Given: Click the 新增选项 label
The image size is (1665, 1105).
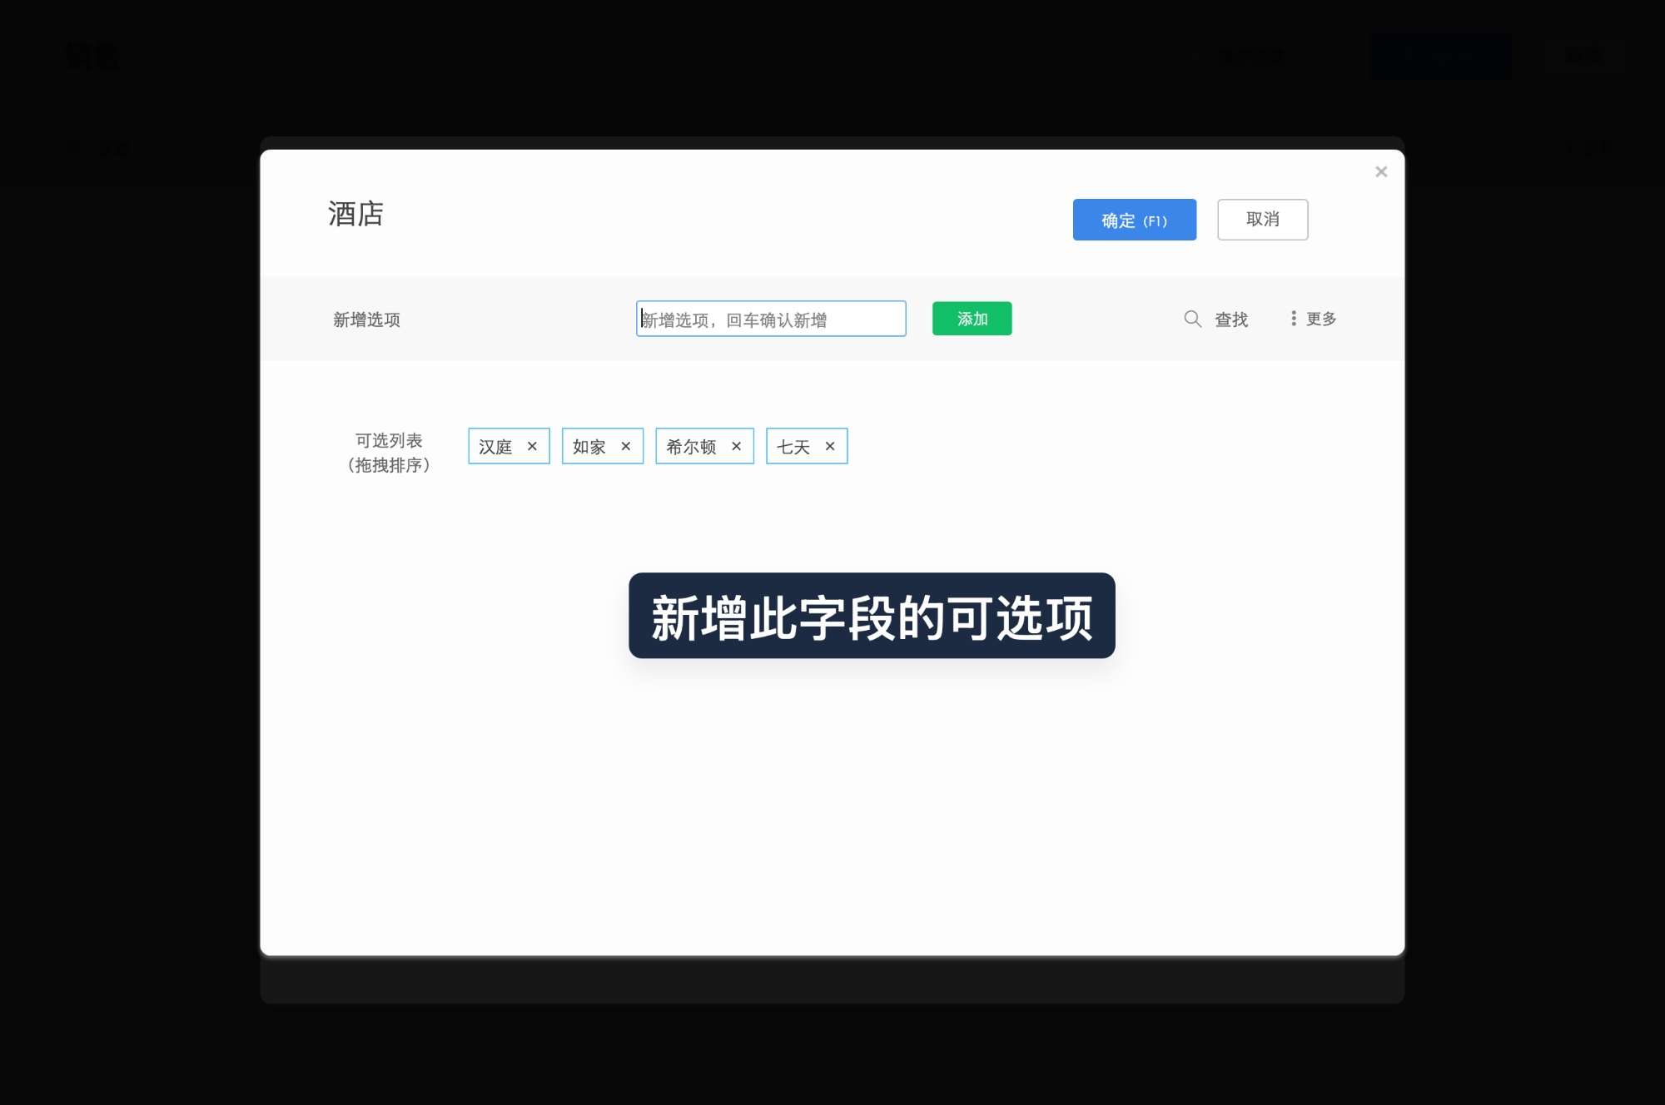Looking at the screenshot, I should [367, 319].
